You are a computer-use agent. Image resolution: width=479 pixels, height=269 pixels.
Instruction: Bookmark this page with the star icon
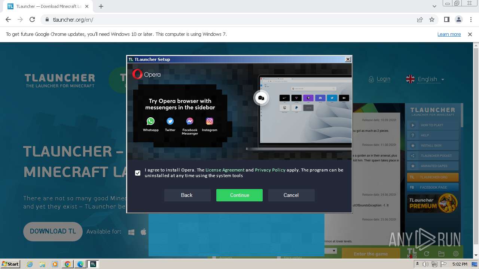click(432, 20)
